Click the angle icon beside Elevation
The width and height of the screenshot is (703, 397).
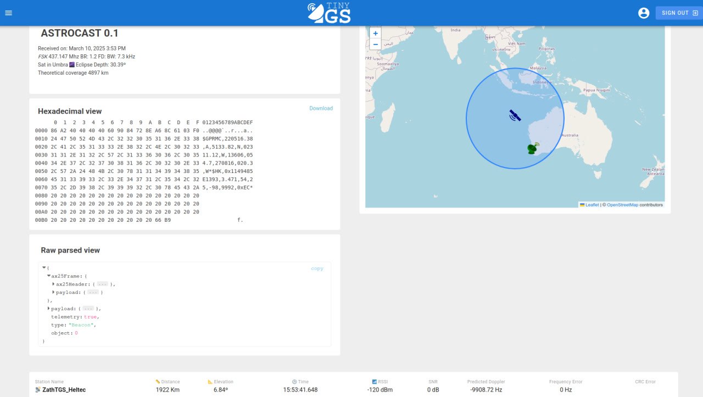210,382
